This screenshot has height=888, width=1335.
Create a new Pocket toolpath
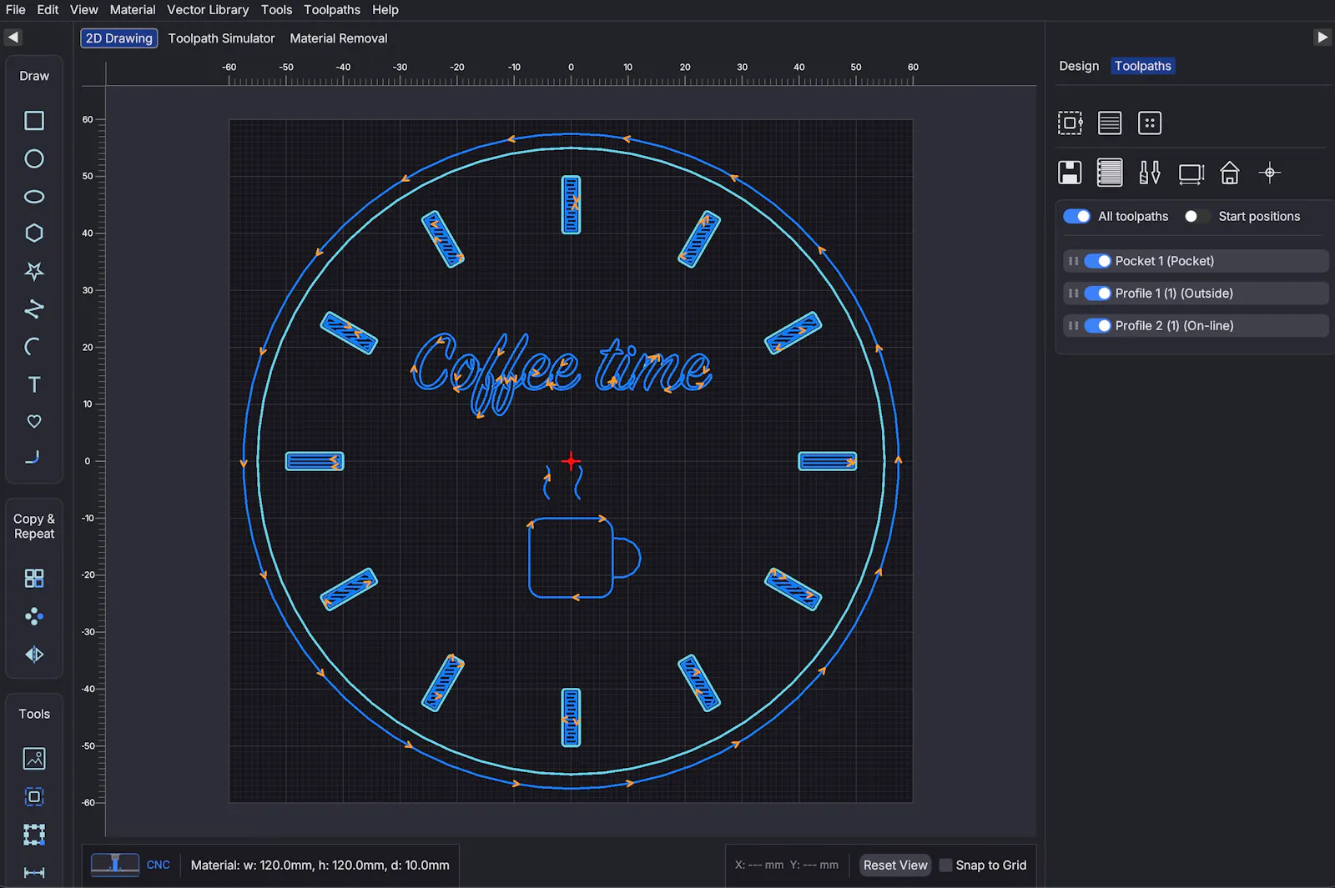point(1110,123)
